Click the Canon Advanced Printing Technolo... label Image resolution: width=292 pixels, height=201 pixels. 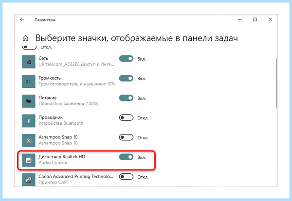click(76, 176)
